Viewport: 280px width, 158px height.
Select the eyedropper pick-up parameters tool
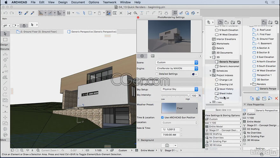click(26, 13)
